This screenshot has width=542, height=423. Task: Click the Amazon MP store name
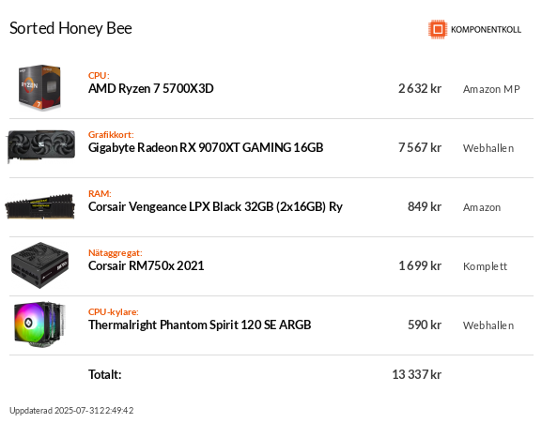[491, 89]
